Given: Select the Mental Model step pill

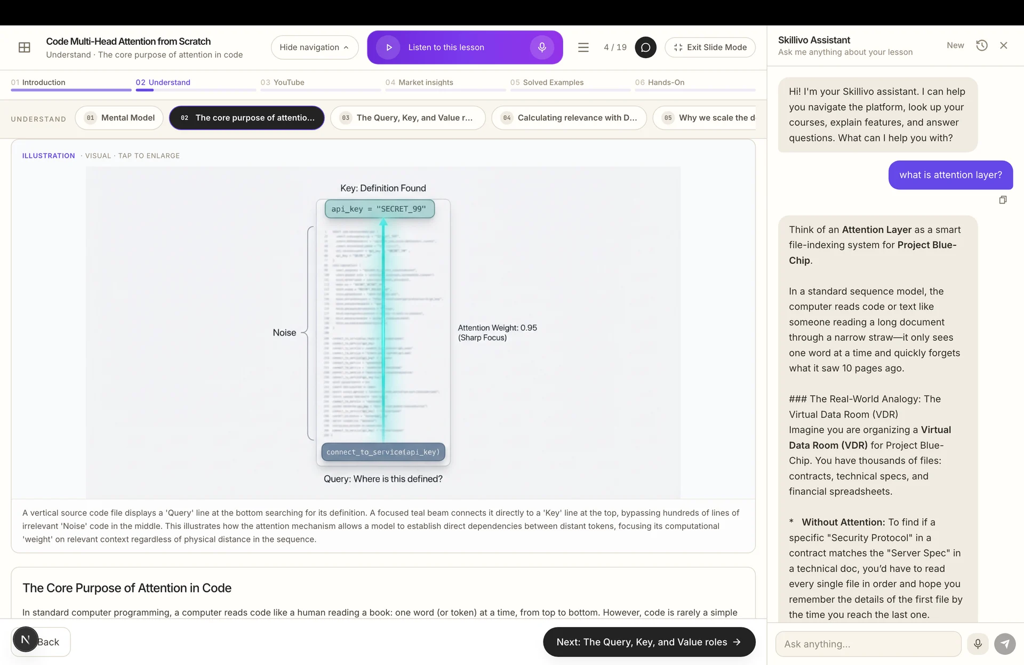Looking at the screenshot, I should (x=119, y=118).
